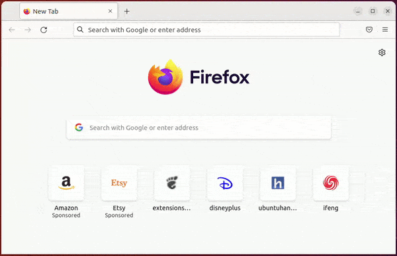Click the "disneyplus" label
This screenshot has width=397, height=256.
(225, 208)
